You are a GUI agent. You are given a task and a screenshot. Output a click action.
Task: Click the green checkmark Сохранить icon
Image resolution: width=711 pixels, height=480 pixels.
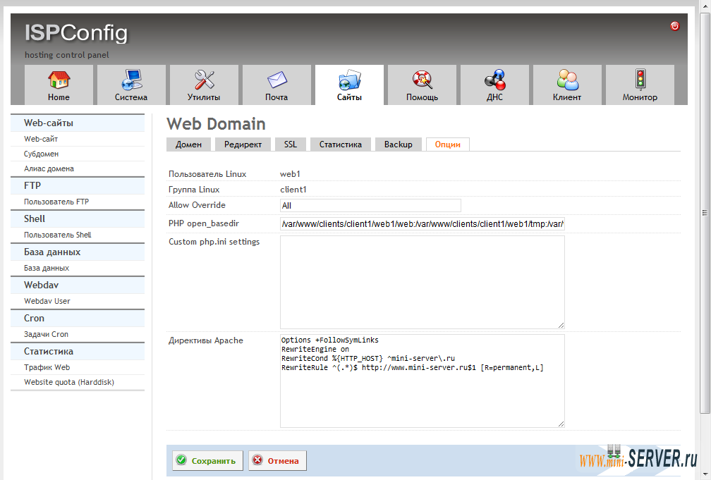pyautogui.click(x=181, y=460)
